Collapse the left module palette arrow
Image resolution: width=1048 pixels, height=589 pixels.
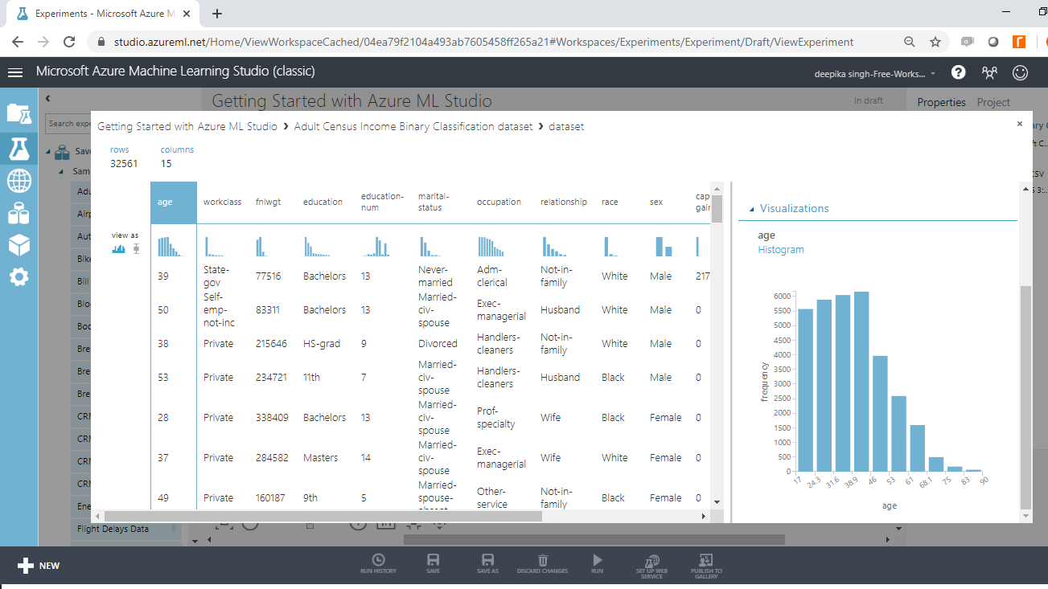[x=48, y=98]
